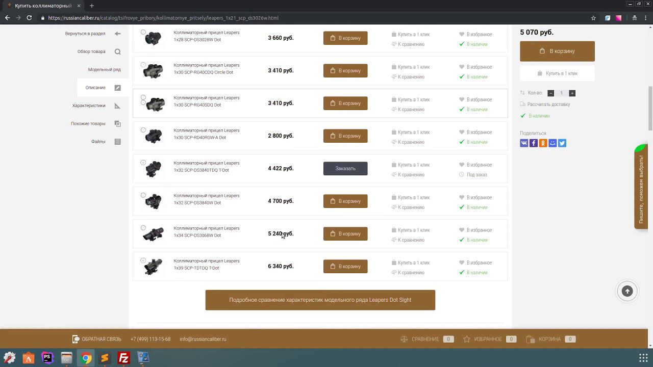
Task: Decrease quantity with minus button
Action: pos(550,93)
